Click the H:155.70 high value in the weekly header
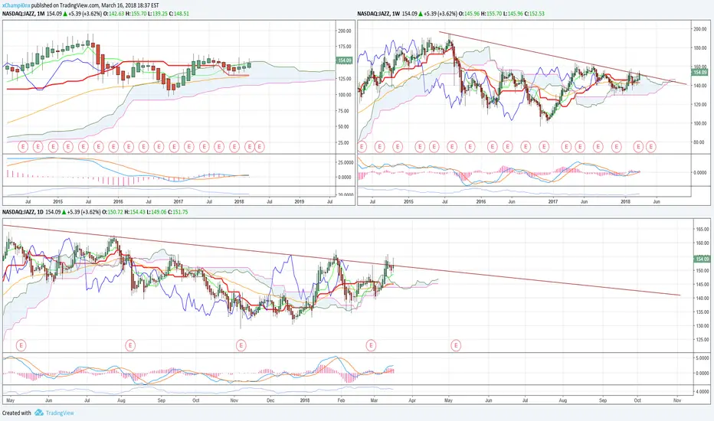Viewport: 714px width, 421px height. [x=492, y=14]
